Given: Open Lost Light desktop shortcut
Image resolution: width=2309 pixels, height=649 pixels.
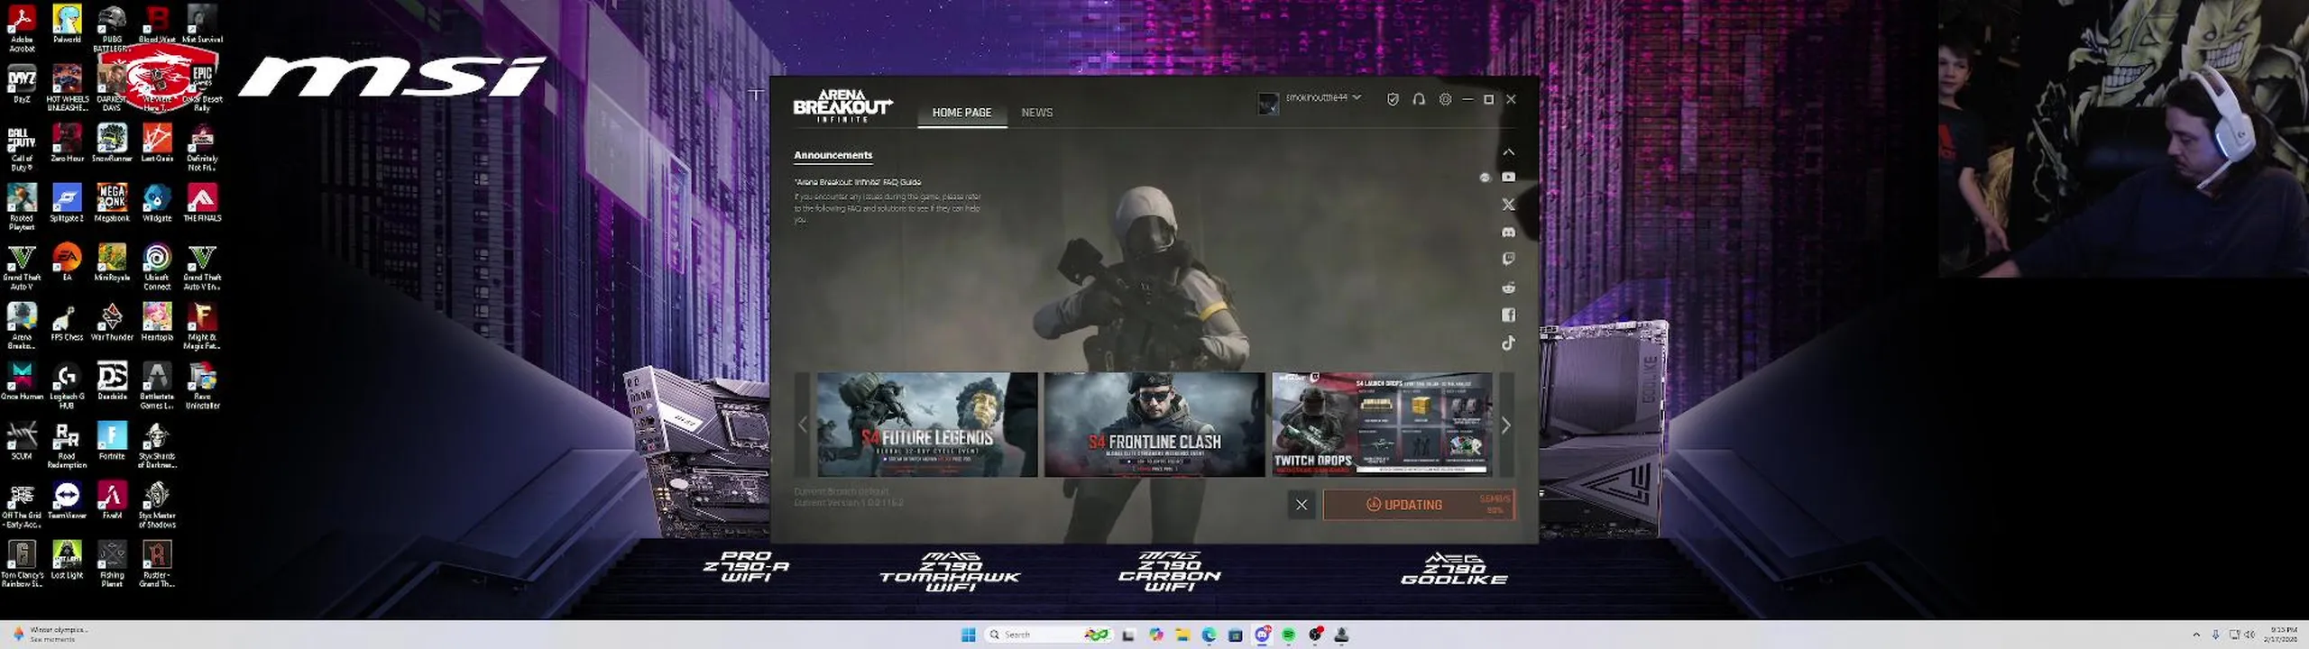Looking at the screenshot, I should [x=67, y=560].
